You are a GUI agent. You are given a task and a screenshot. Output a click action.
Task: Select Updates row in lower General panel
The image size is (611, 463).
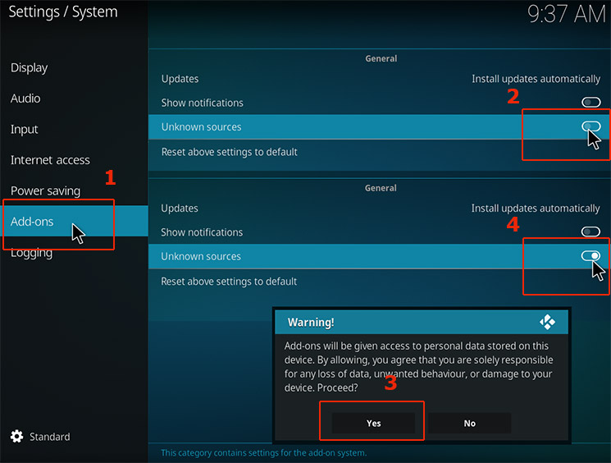point(380,209)
